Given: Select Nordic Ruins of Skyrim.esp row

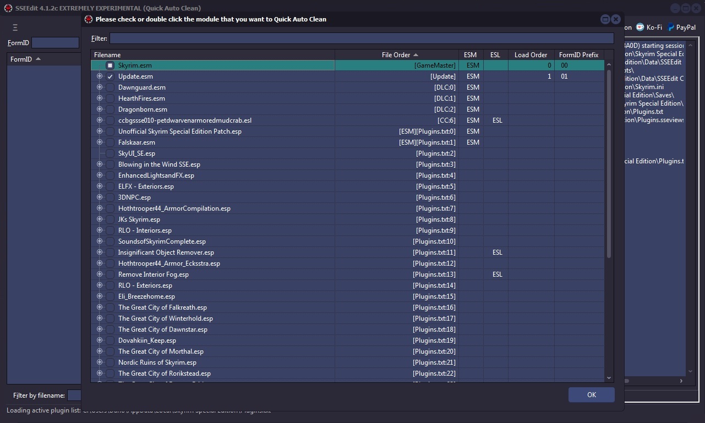Looking at the screenshot, I should 348,362.
